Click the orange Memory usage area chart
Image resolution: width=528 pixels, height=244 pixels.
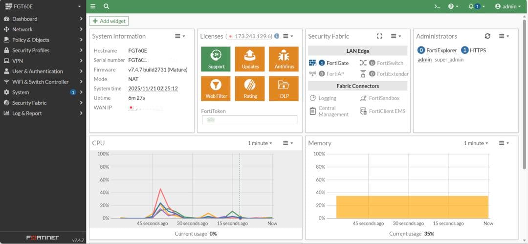[412, 206]
